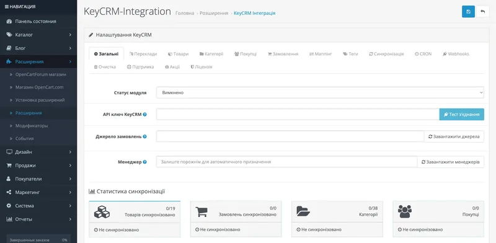
Task: Open the CRON tab
Action: click(423, 54)
